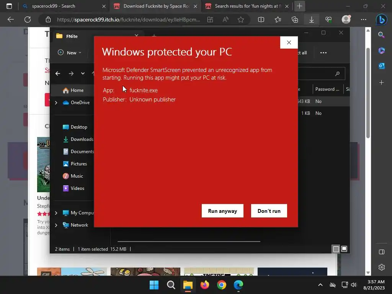Switch File Explorer to large icons view
This screenshot has width=392, height=294.
pos(344,249)
